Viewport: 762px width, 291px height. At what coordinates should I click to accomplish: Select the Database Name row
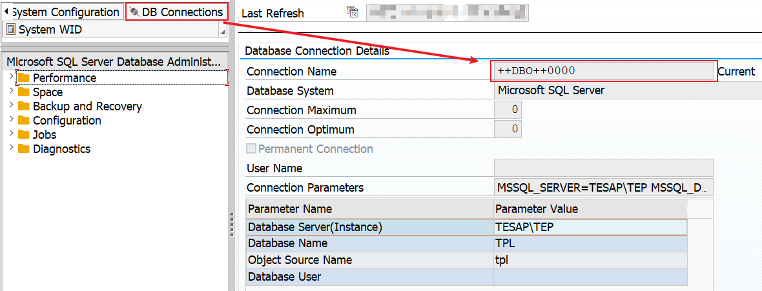coord(466,243)
